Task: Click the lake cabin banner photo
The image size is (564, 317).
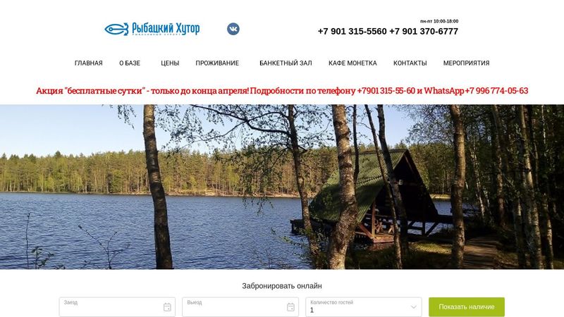Action: click(282, 187)
